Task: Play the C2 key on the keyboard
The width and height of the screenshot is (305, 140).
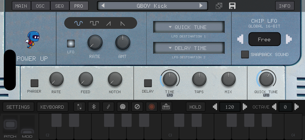Action: pos(48,133)
